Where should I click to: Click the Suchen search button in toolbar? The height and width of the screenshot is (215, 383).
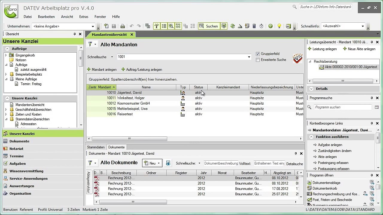coord(209,26)
